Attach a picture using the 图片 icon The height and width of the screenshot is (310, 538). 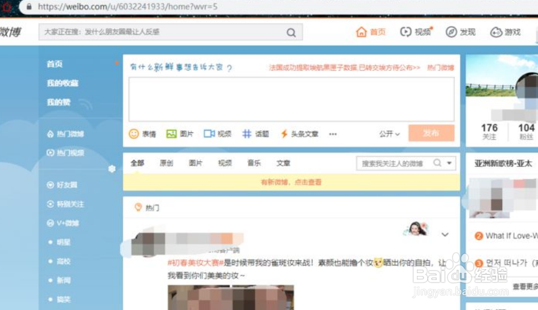click(171, 133)
